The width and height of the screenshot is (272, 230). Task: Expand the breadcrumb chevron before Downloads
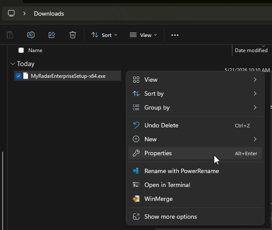[x=24, y=13]
